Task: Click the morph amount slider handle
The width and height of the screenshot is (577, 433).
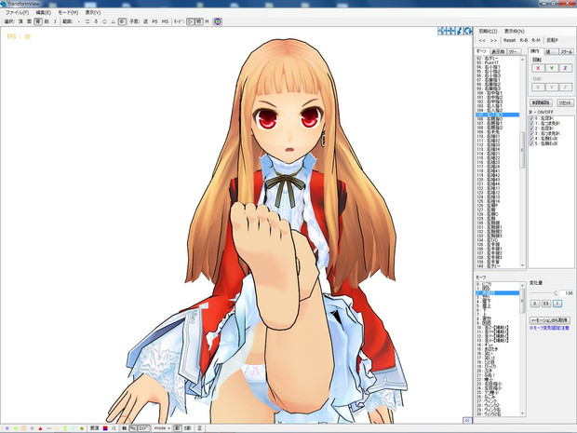Action: [556, 293]
